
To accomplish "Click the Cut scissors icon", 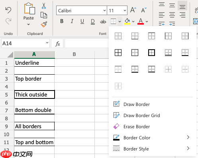I will coord(44,6).
